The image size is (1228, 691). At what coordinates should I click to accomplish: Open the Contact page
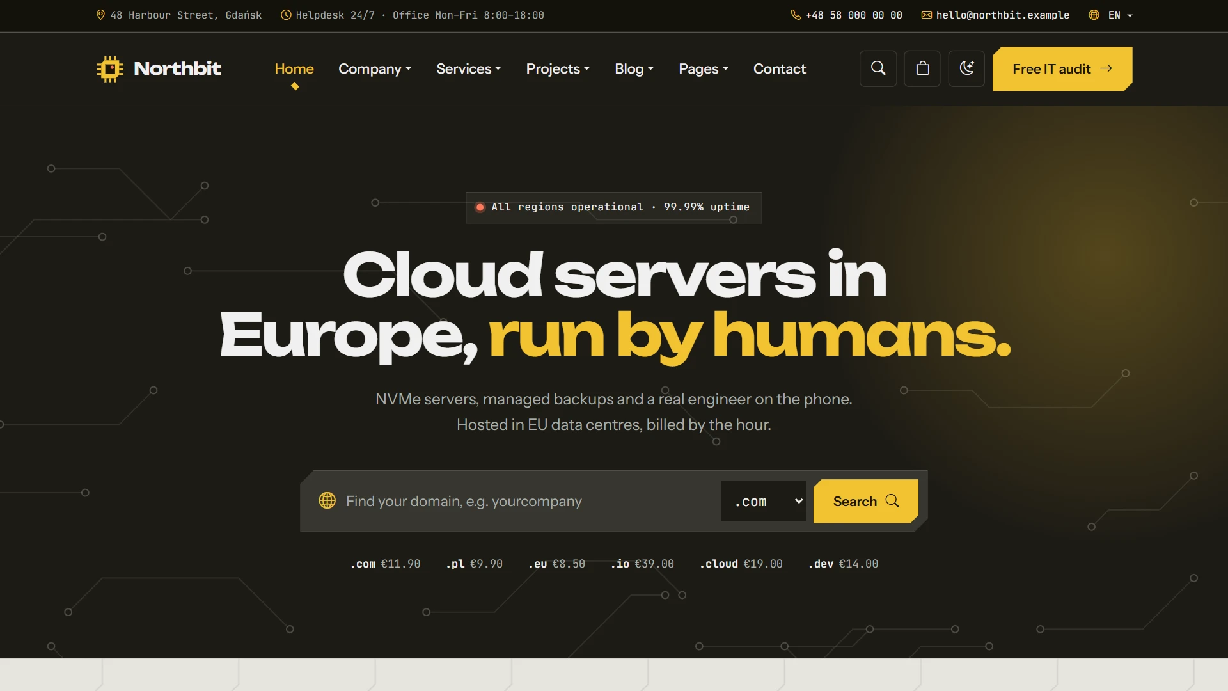click(x=780, y=68)
